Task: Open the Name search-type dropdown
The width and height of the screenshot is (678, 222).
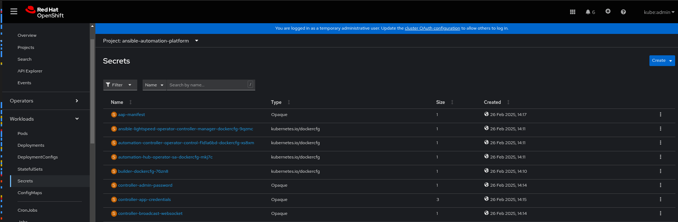Action: tap(154, 85)
